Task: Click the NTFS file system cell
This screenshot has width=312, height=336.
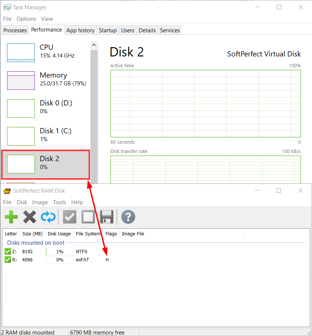Action: click(82, 252)
